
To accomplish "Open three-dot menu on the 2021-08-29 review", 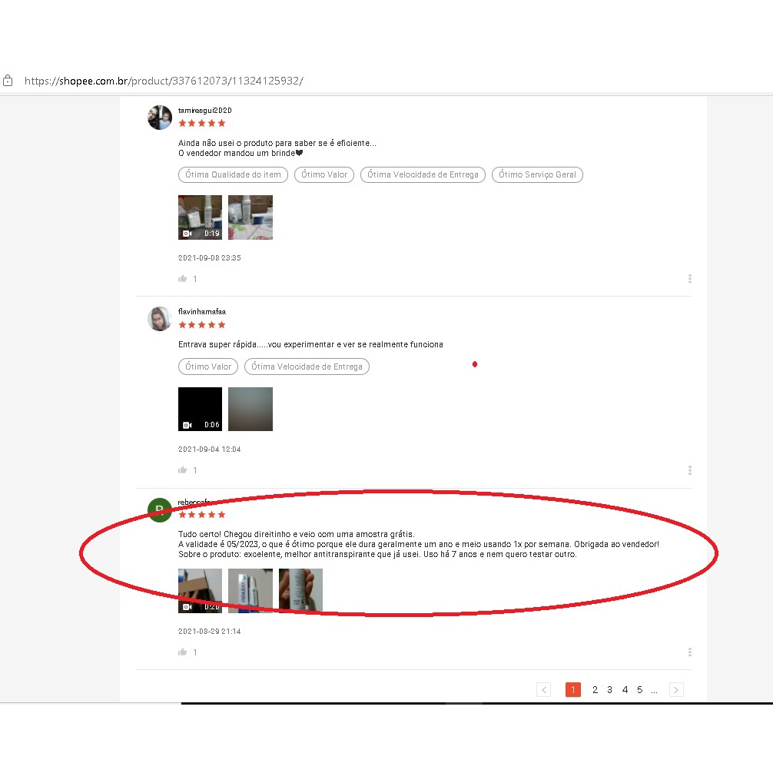I will (x=689, y=652).
